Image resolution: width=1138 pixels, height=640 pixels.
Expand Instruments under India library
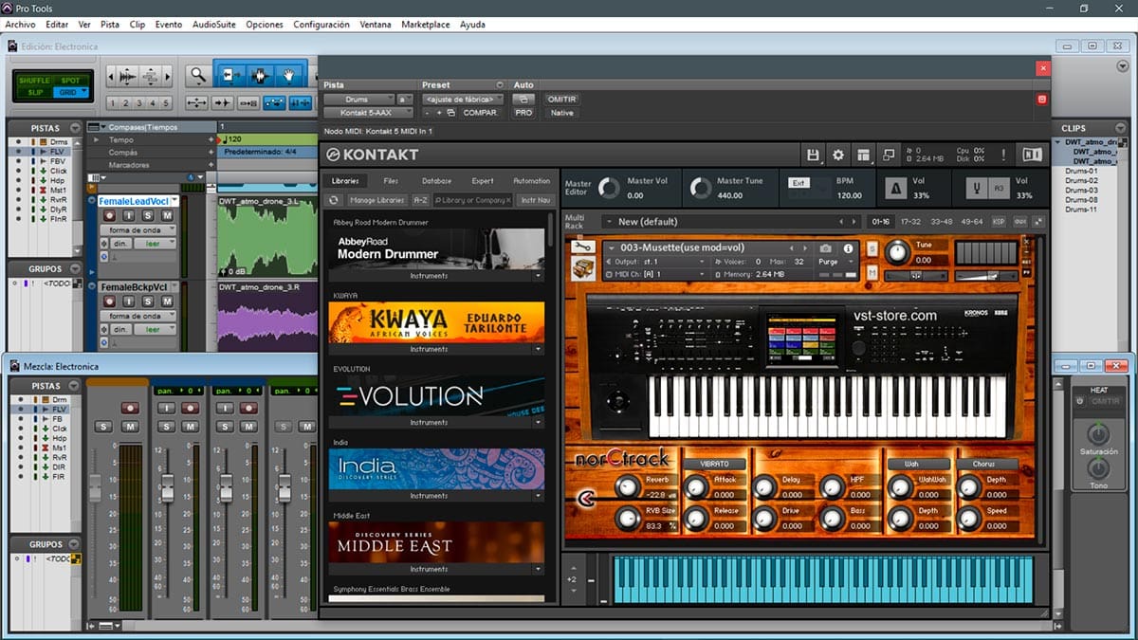pyautogui.click(x=436, y=496)
